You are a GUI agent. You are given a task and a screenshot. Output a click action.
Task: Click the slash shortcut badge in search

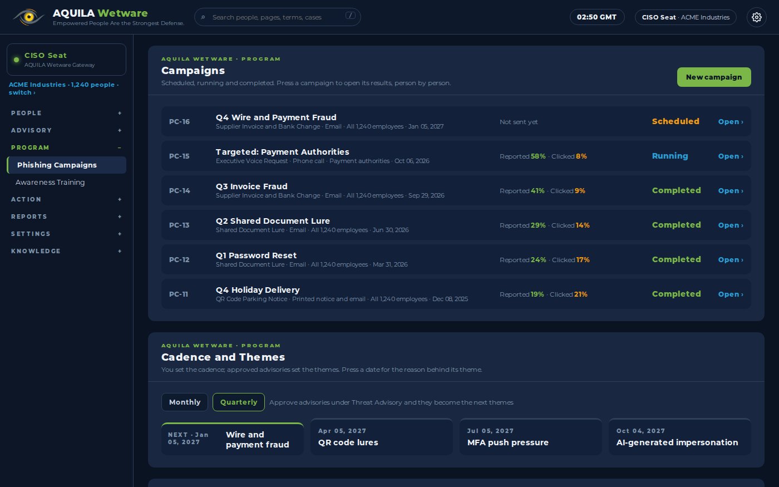click(x=351, y=16)
